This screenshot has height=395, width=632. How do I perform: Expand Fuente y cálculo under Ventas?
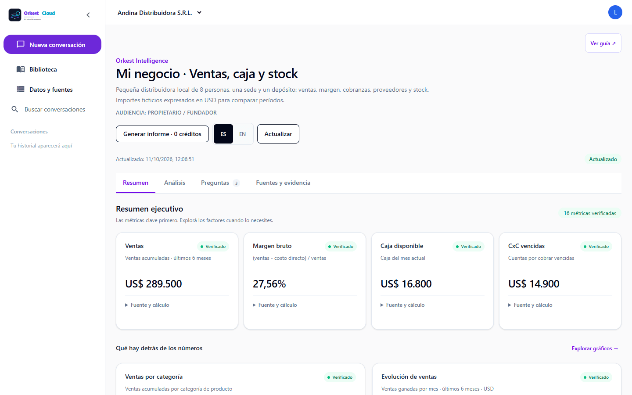coord(147,305)
